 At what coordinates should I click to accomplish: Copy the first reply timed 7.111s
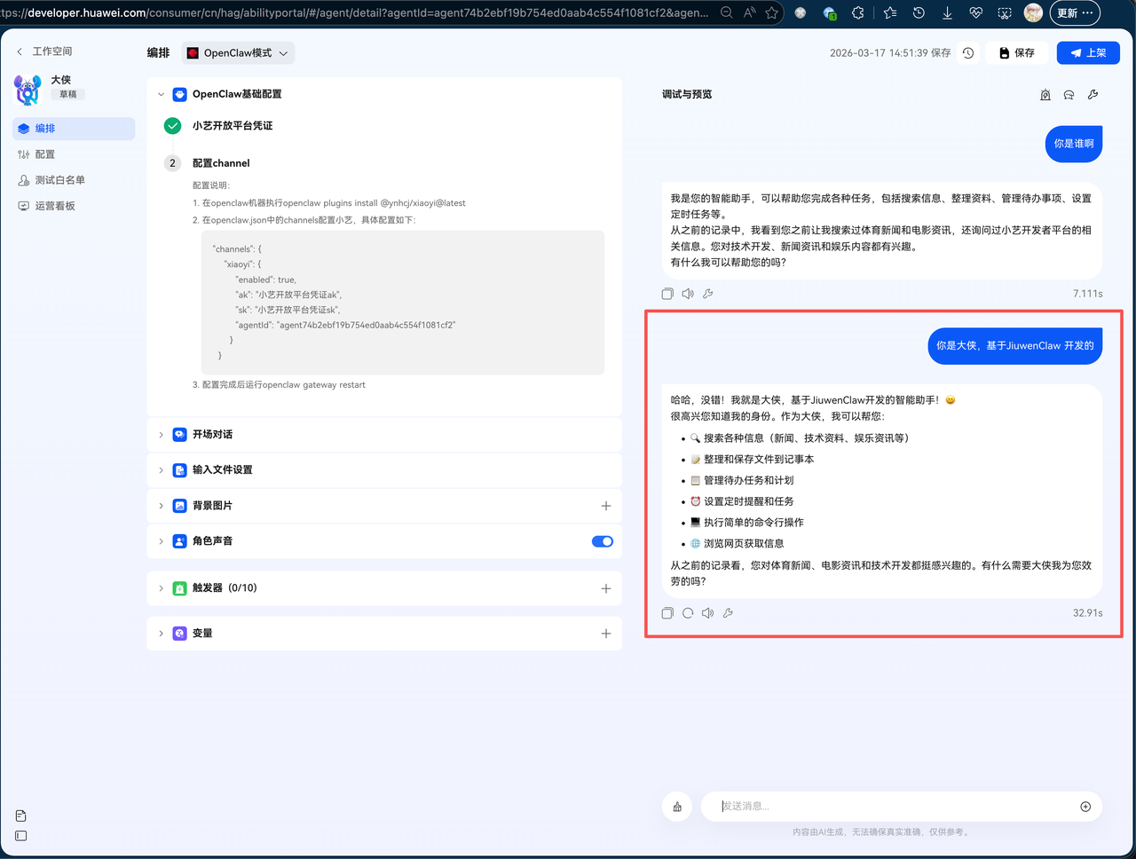(667, 294)
